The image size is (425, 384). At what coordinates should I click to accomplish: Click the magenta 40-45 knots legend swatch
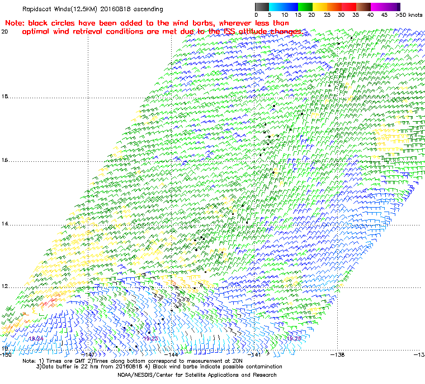pyautogui.click(x=378, y=7)
